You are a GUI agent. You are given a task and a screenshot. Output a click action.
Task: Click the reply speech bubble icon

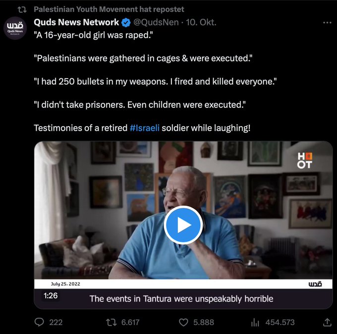[x=40, y=322]
